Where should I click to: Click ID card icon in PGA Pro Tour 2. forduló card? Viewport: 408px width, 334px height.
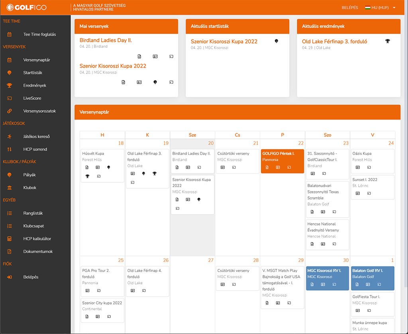pos(87,291)
